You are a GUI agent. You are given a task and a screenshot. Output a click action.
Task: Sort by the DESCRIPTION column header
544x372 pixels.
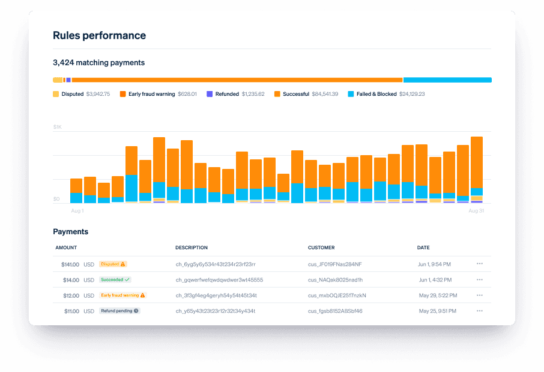(192, 248)
